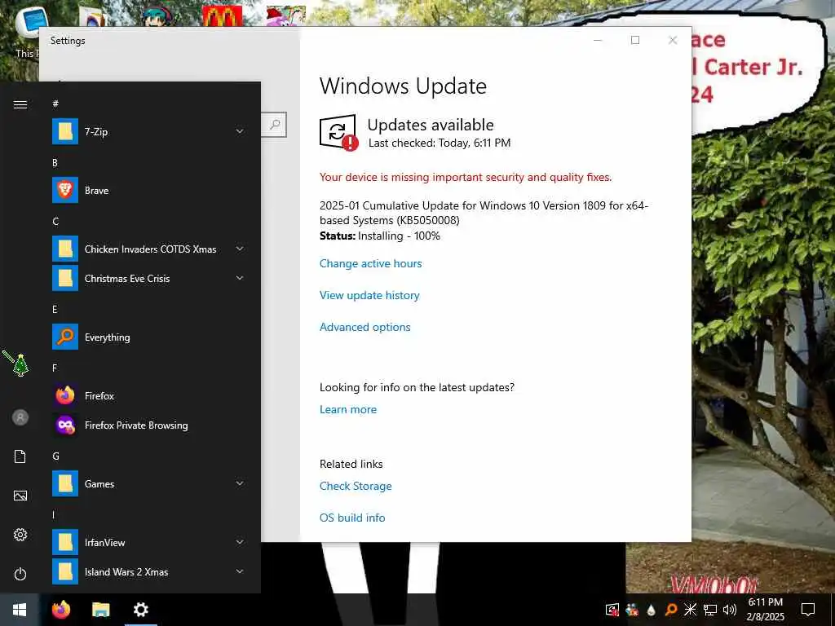The image size is (835, 626).
Task: Click the KB5050008 cumulative update text
Action: (x=484, y=213)
